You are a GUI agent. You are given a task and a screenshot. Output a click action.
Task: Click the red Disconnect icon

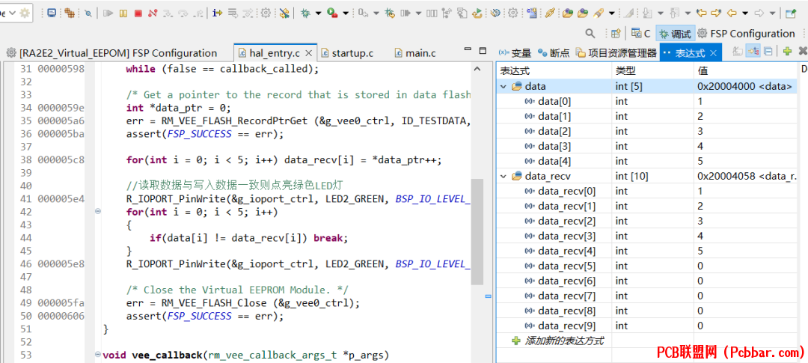pos(153,13)
